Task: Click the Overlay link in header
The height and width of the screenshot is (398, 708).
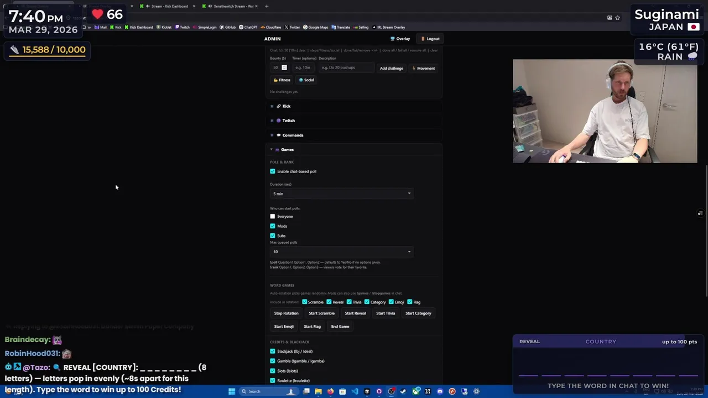Action: click(400, 39)
